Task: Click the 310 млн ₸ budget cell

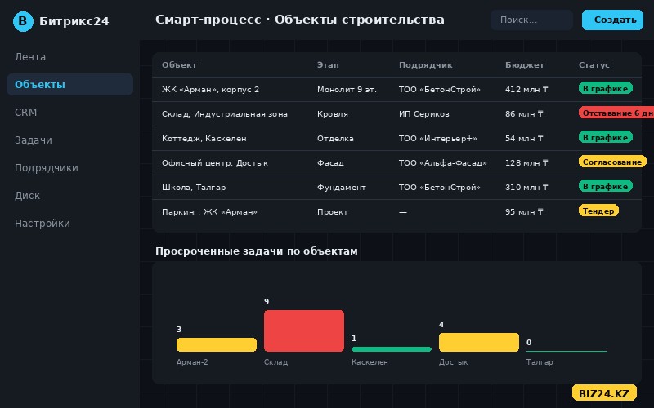Action: point(526,188)
